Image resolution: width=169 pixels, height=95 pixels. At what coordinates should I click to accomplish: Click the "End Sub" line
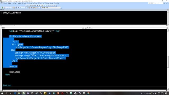[x=7, y=85]
